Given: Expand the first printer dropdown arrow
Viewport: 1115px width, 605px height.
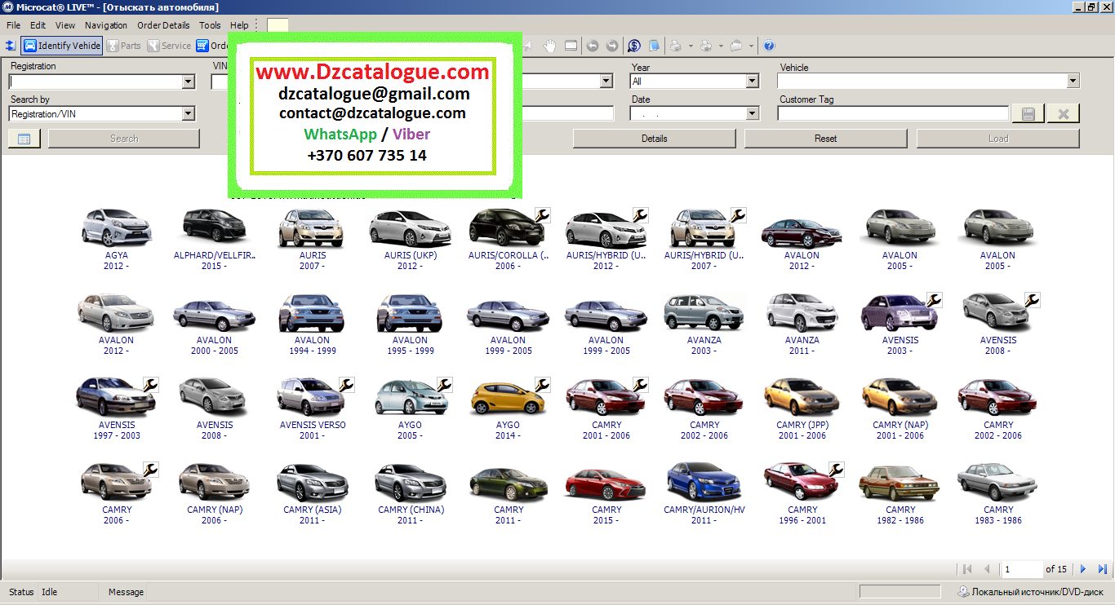Looking at the screenshot, I should point(691,46).
